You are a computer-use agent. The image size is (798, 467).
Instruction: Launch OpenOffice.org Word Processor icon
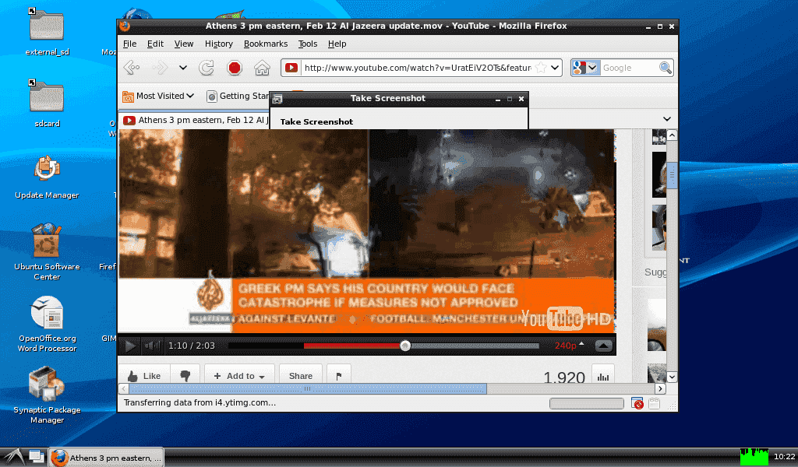(47, 324)
